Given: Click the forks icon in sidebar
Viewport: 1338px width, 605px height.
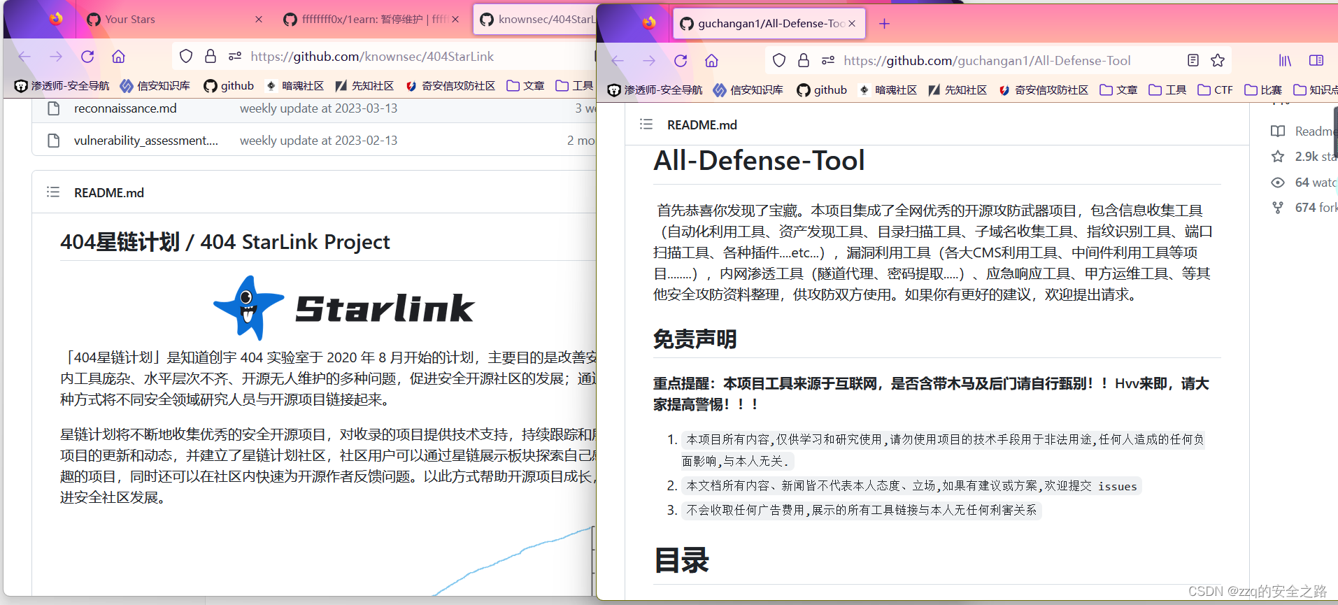Looking at the screenshot, I should click(1278, 208).
